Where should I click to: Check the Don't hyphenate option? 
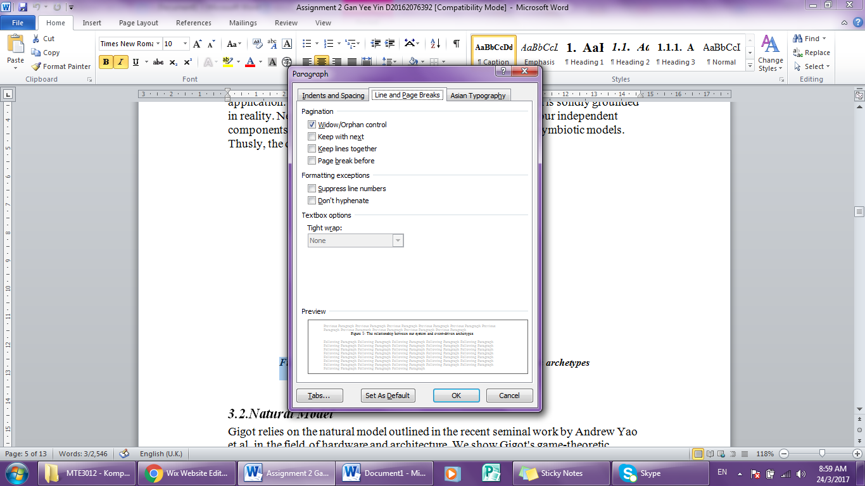312,201
